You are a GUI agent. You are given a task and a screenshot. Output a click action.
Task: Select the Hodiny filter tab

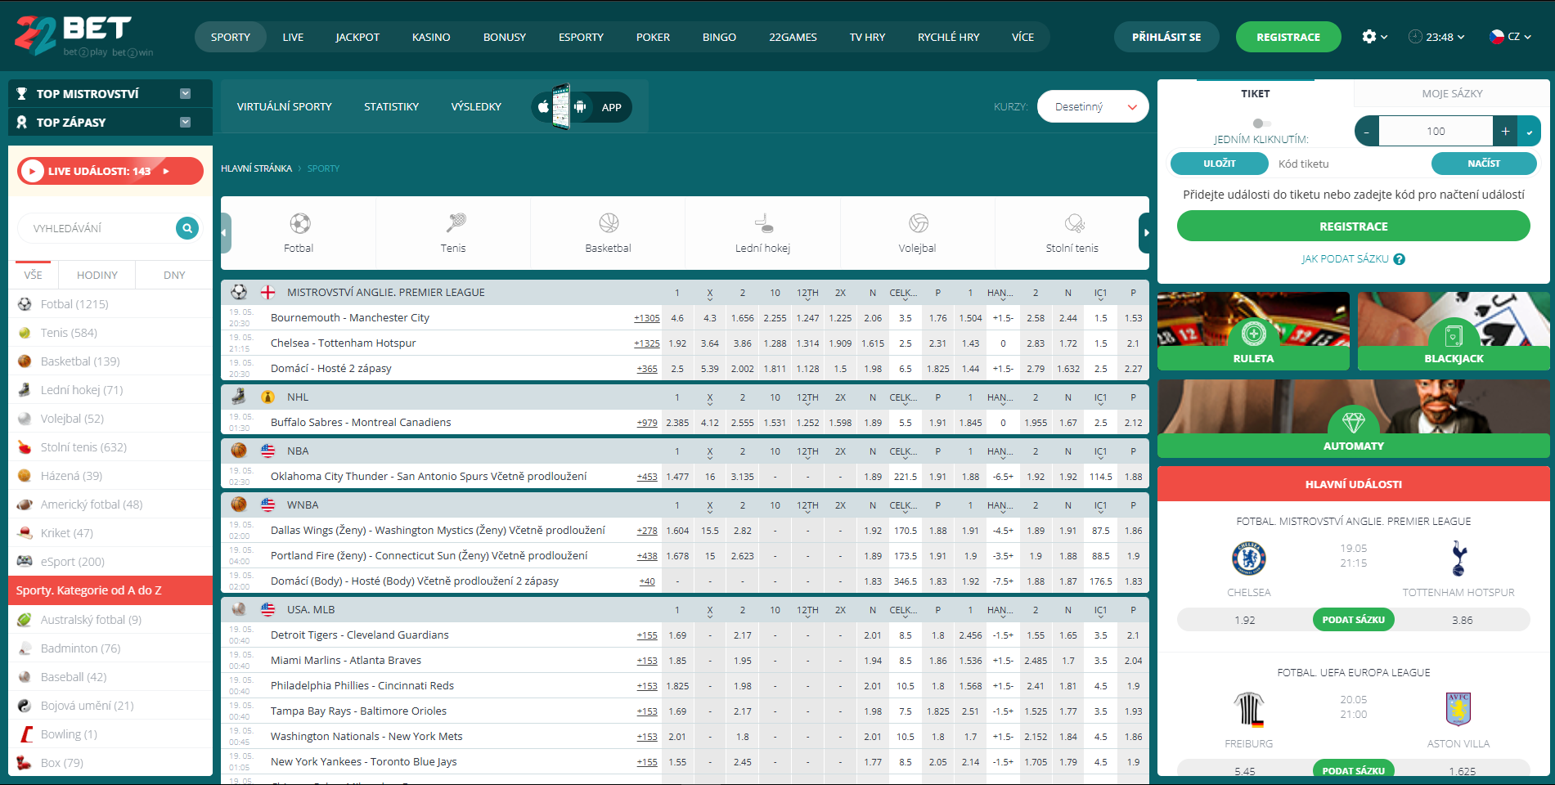click(97, 275)
